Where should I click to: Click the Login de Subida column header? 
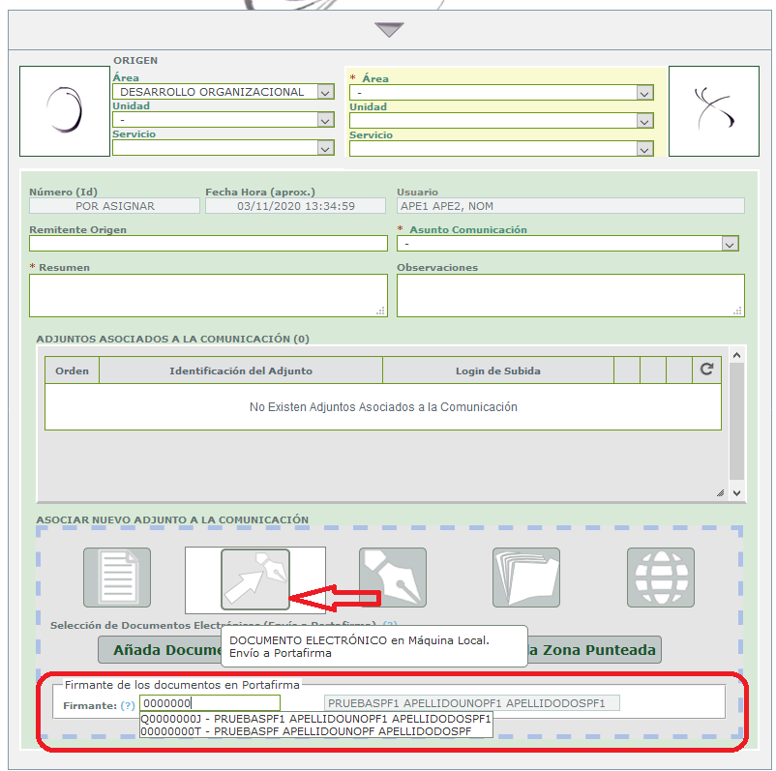click(498, 371)
